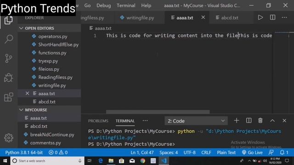The width and height of the screenshot is (294, 165).
Task: Change indentation via Spaces: 4
Action: coord(169,153)
